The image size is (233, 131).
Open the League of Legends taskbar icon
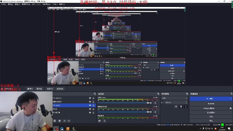(x=74, y=128)
